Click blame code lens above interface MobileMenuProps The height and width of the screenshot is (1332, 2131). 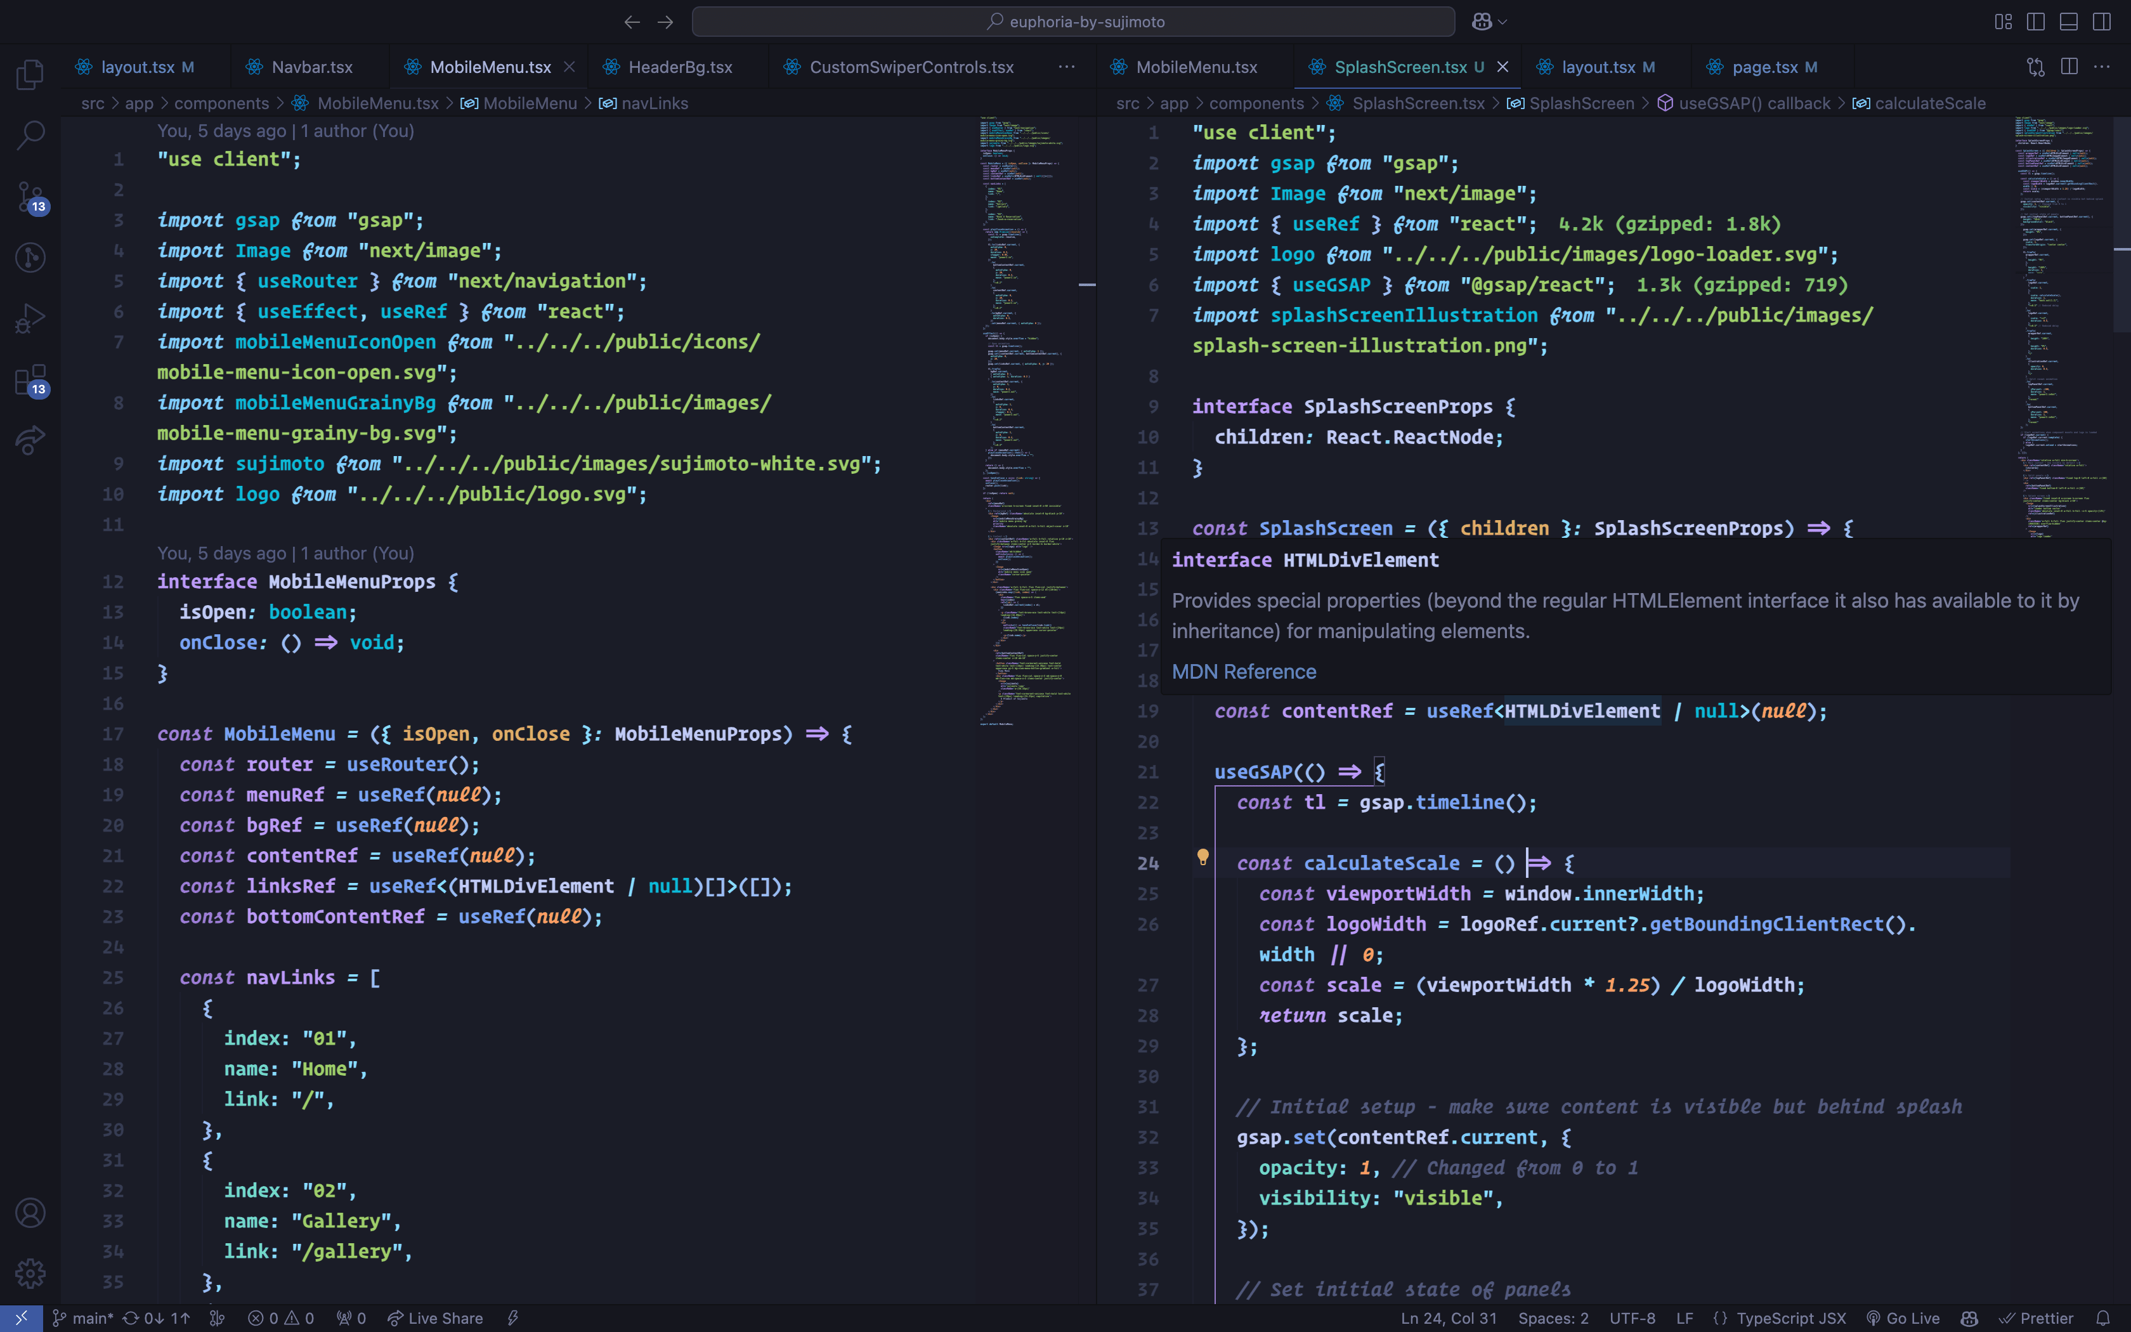(x=285, y=553)
